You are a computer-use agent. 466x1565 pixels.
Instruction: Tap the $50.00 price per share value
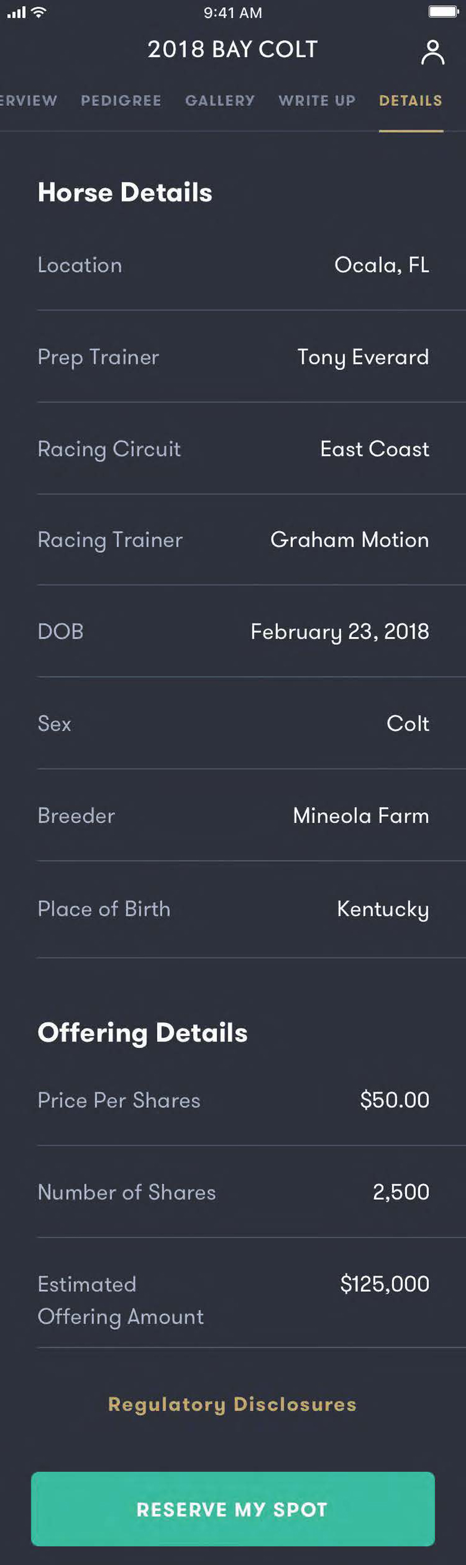coord(394,1100)
